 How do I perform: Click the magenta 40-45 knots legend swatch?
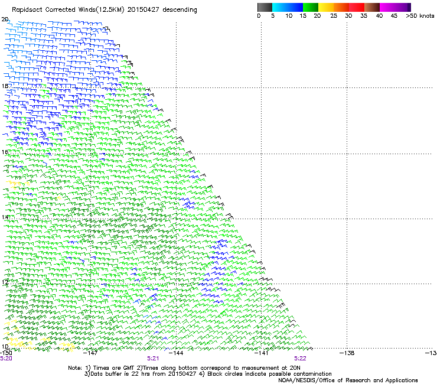click(x=387, y=7)
